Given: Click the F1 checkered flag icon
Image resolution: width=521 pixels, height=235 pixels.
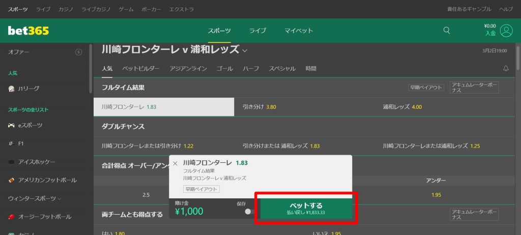Looking at the screenshot, I should click(x=11, y=143).
